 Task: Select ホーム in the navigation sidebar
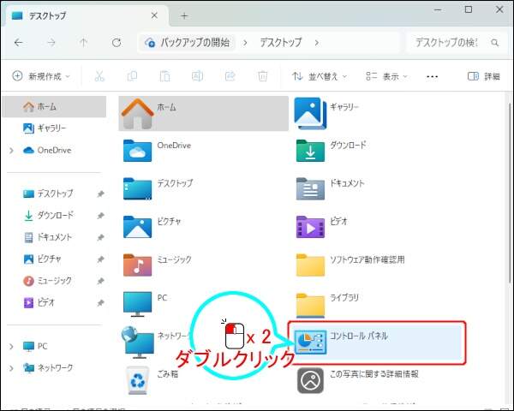[x=46, y=106]
